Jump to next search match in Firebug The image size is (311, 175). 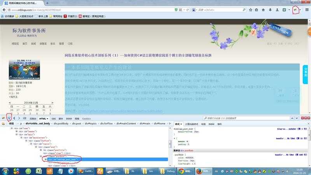(x=297, y=118)
